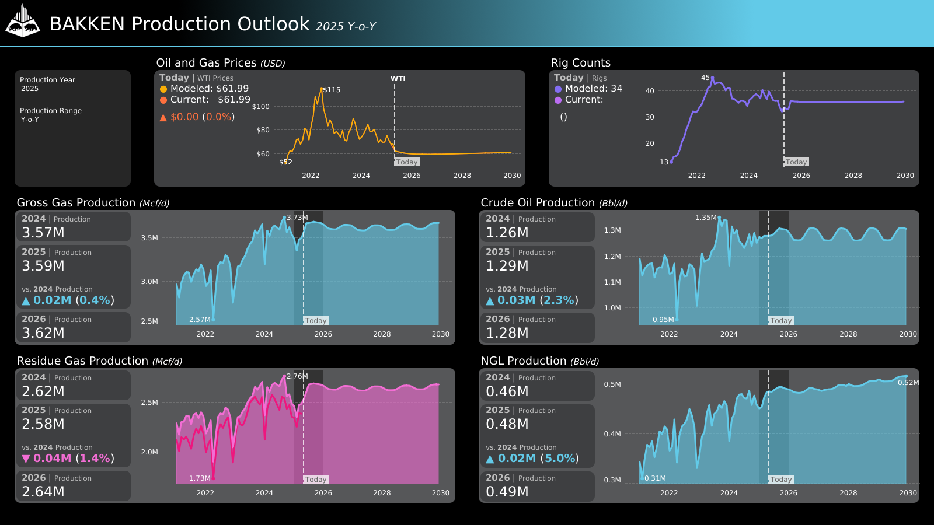Image resolution: width=934 pixels, height=525 pixels.
Task: Click Today marker on NGL Production chart
Action: [x=781, y=480]
